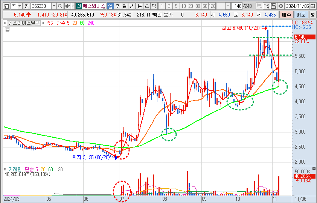The height and width of the screenshot is (203, 317).
Task: Toggle the left side panel icon
Action: pyautogui.click(x=6, y=6)
